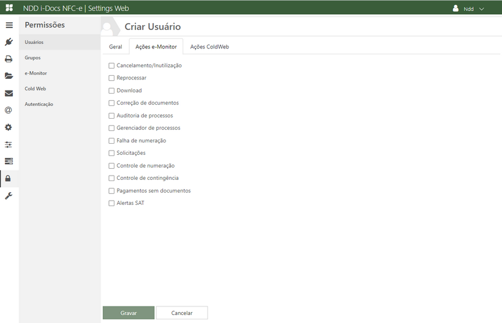Enable Alertas SAT checkbox
502x323 pixels.
click(x=111, y=203)
